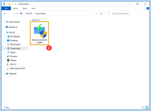
Task: Click the Network icon in sidebar
Action: coord(7,74)
